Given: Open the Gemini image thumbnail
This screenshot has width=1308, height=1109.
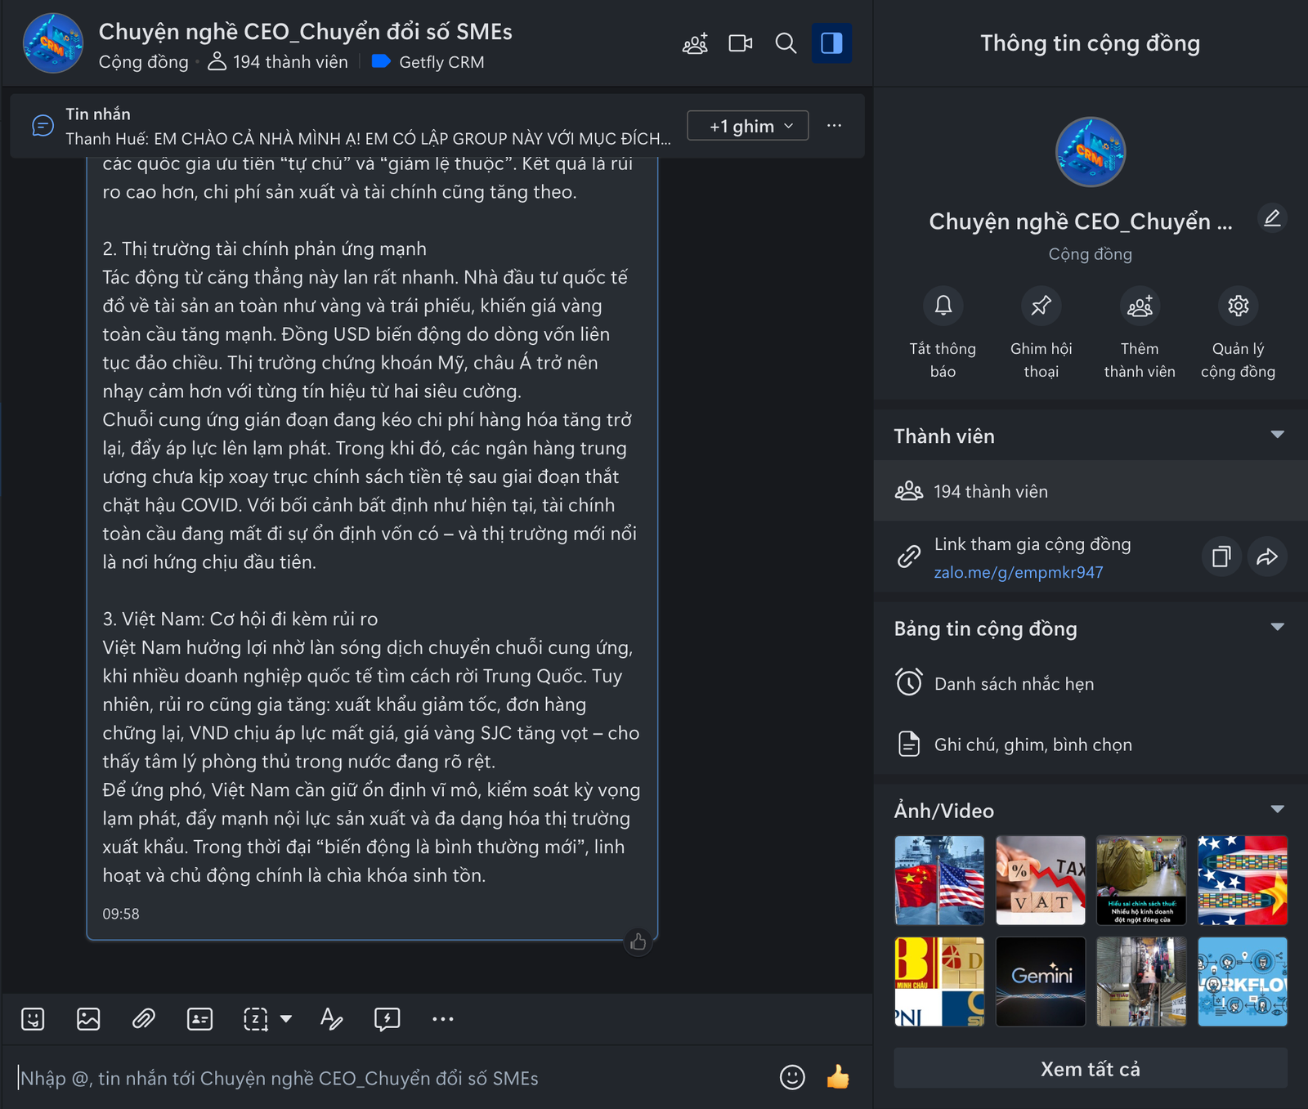Looking at the screenshot, I should (x=1041, y=982).
